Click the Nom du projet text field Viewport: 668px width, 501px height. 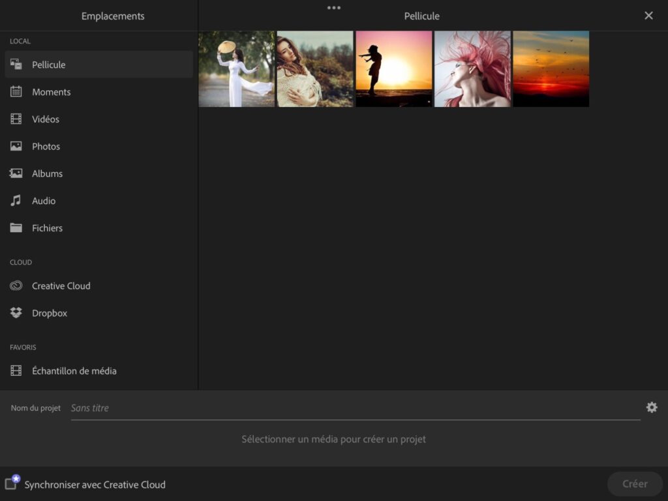(356, 408)
